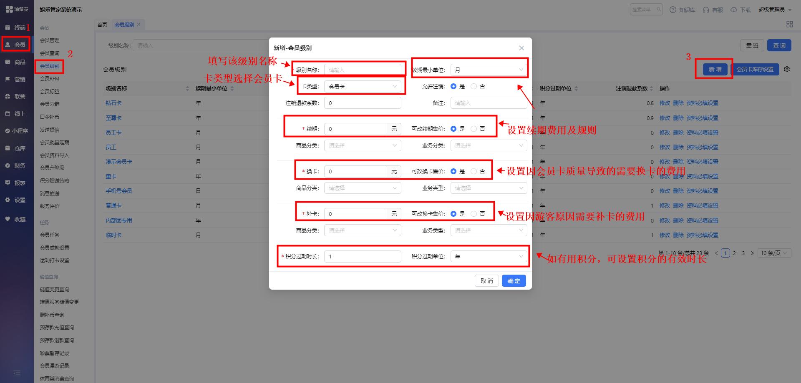801x383 pixels.
Task: Open 会员级别 in the submenu
Action: point(50,66)
